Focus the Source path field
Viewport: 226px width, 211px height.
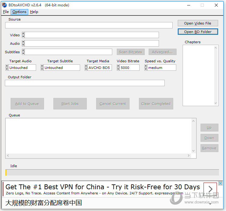pyautogui.click(x=89, y=25)
